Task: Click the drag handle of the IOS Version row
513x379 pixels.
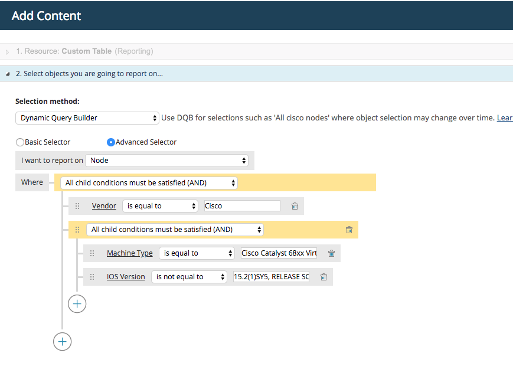Action: tap(92, 277)
